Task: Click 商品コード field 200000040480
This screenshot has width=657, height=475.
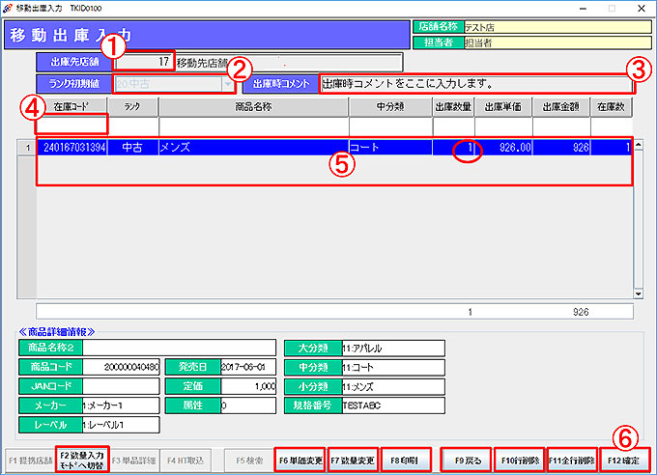Action: pyautogui.click(x=121, y=367)
